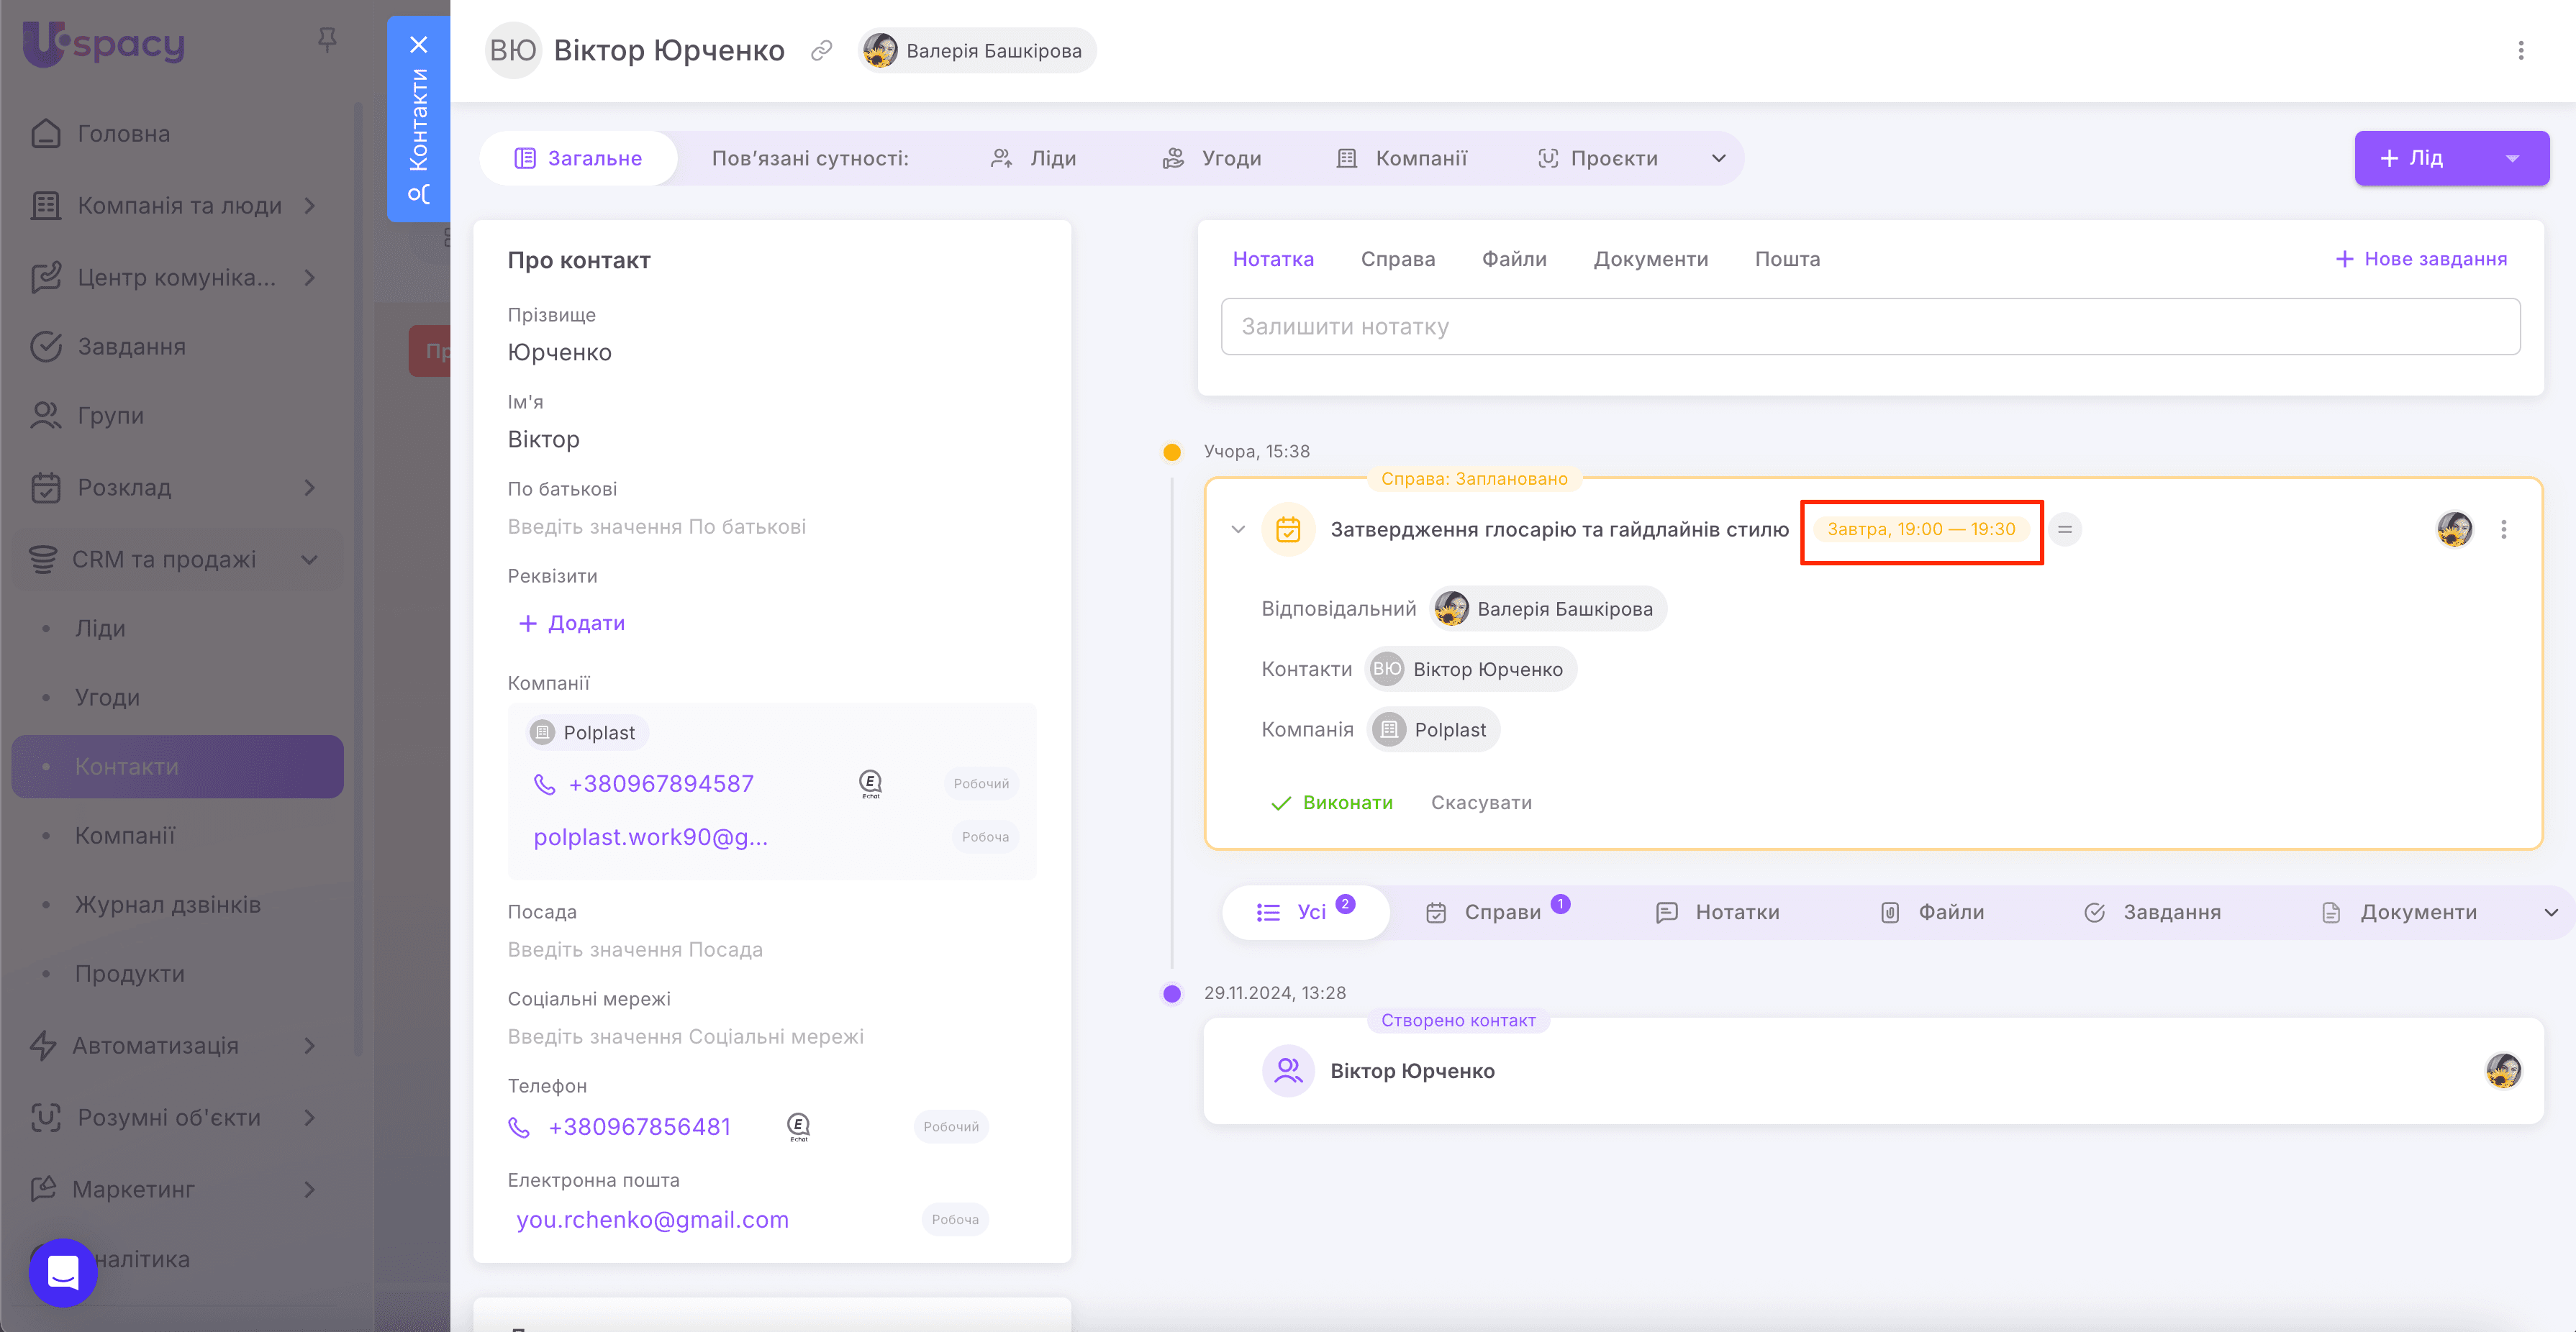Select the Файли tab in note panel
This screenshot has height=1332, width=2576.
pos(1514,259)
